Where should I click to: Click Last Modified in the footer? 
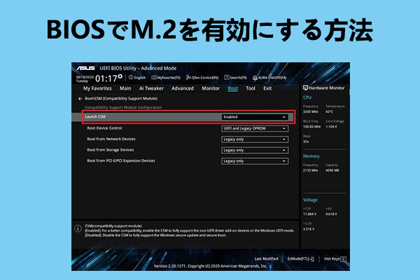(266, 259)
